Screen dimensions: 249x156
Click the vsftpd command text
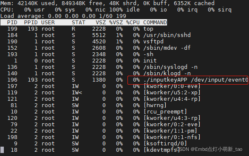(153, 42)
